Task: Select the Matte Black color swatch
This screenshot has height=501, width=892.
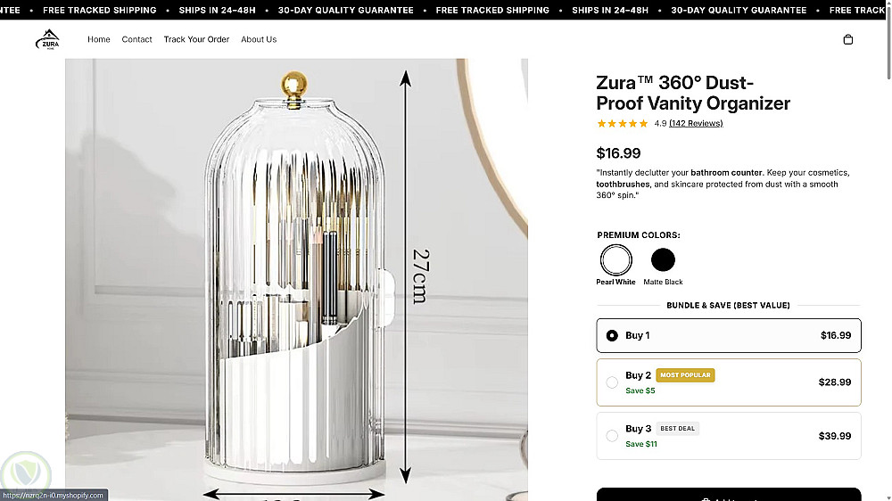Action: tap(663, 260)
